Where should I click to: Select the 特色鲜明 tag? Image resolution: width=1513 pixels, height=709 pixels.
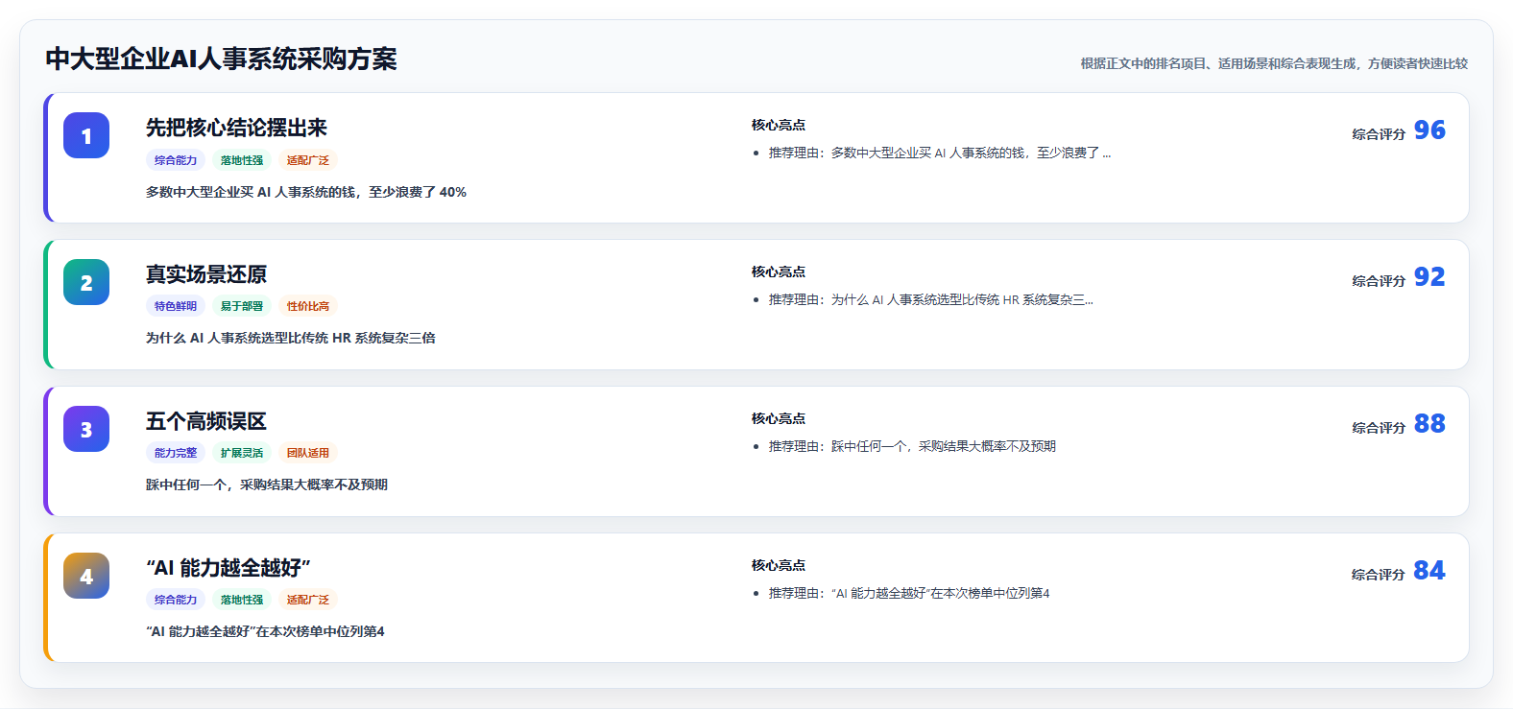(176, 306)
